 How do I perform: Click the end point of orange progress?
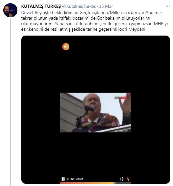click(x=114, y=183)
